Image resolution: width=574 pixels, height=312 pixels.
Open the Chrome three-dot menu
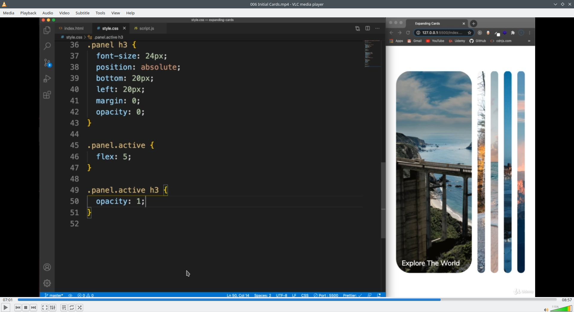(x=530, y=33)
